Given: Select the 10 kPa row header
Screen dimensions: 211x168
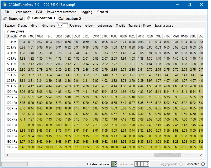Looking at the screenshot, I should tap(12, 42).
